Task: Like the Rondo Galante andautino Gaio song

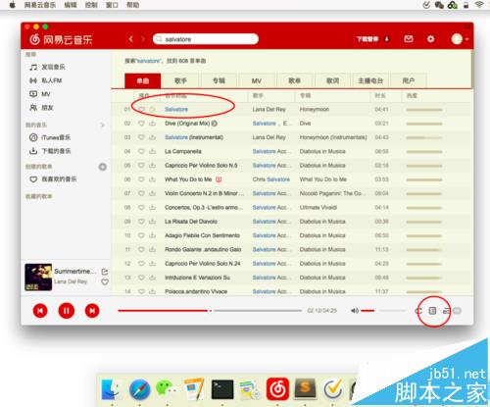Action: click(x=141, y=249)
